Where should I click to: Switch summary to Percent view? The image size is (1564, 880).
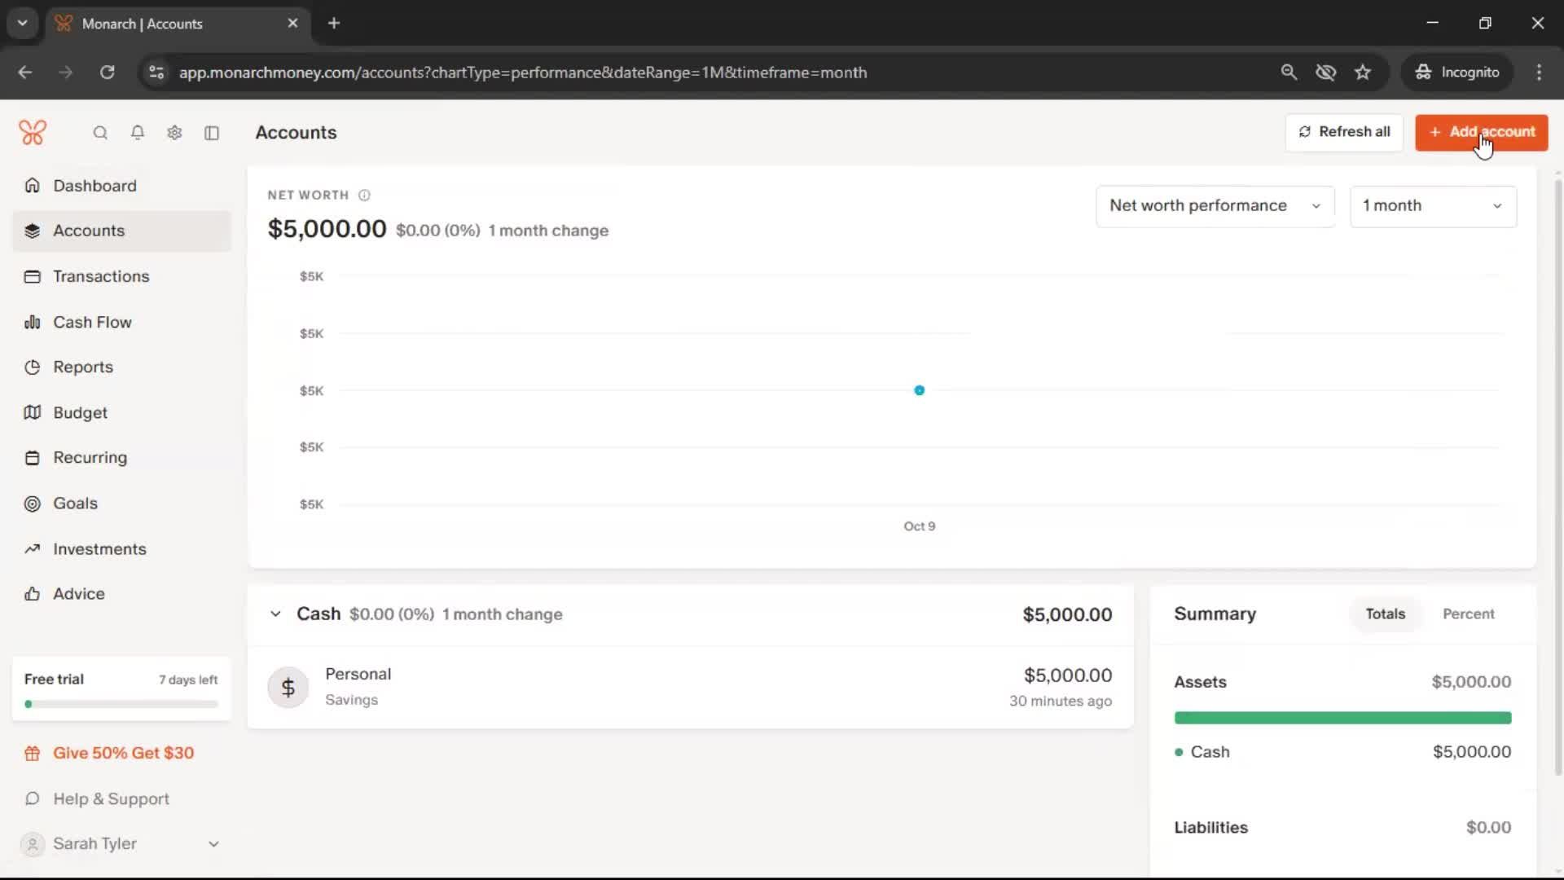1468,614
